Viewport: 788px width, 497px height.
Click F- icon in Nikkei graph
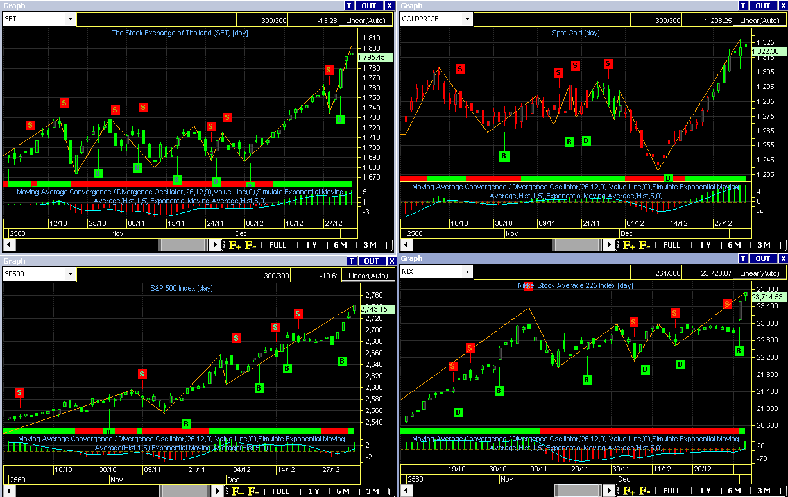645,491
